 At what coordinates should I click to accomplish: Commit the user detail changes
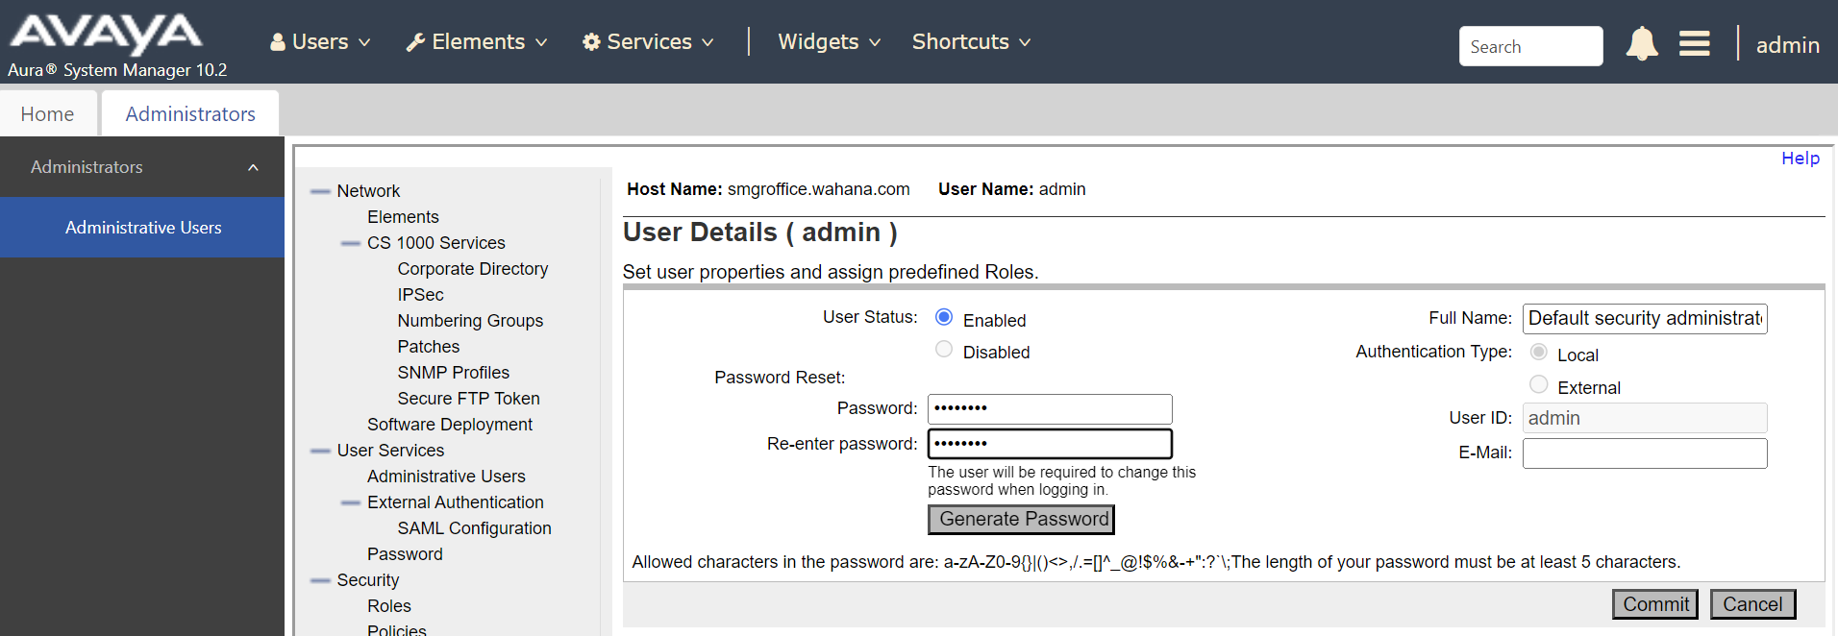(1654, 603)
